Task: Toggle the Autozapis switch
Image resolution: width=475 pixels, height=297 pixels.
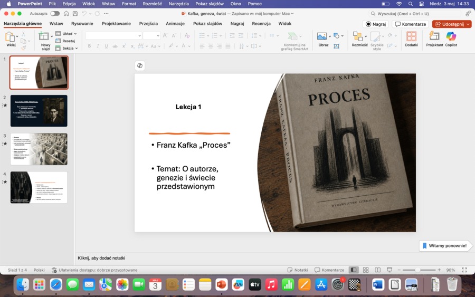Action: coord(55,14)
